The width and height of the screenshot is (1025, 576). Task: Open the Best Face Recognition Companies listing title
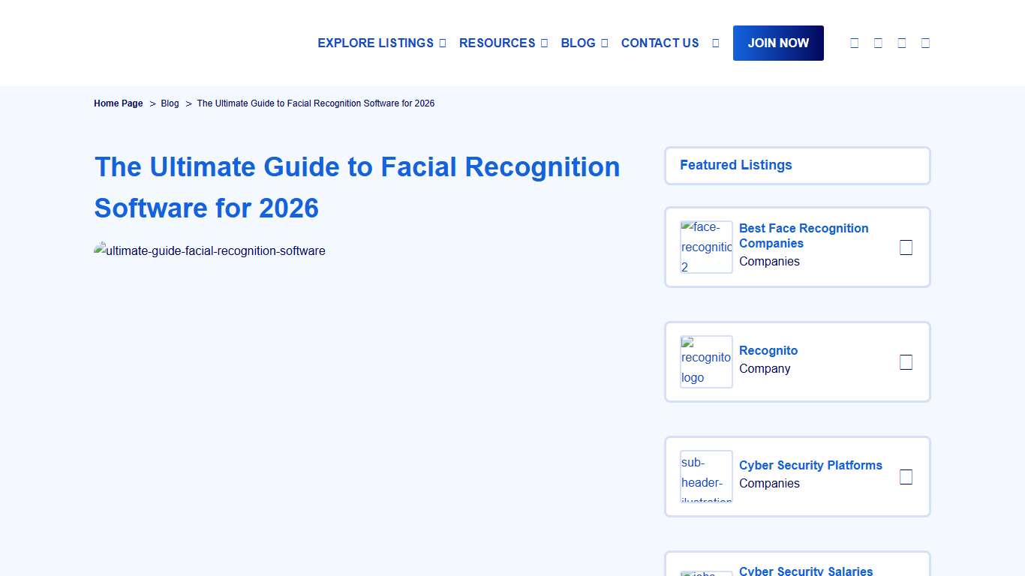pyautogui.click(x=804, y=235)
